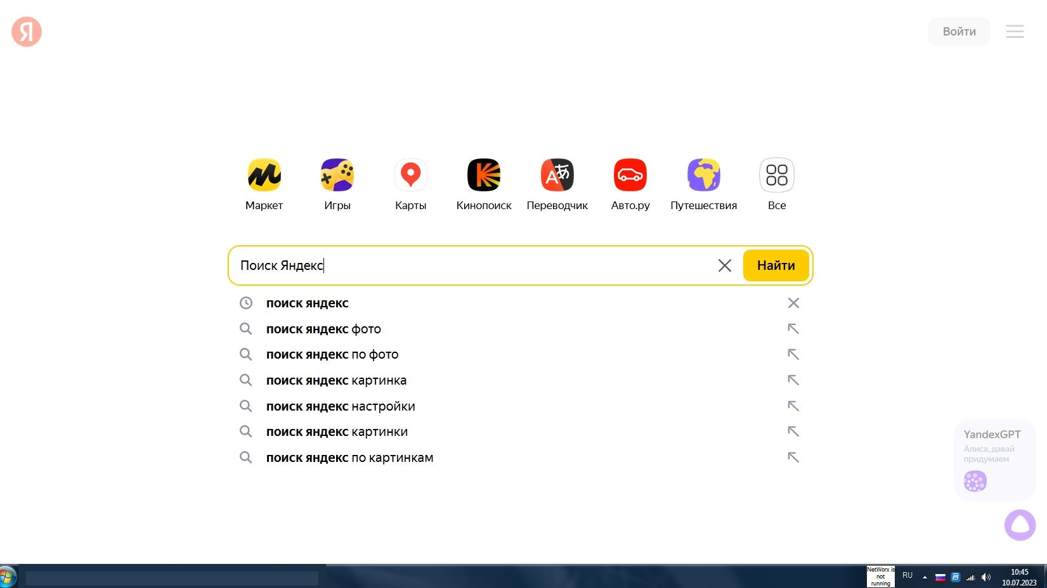Select suggestion 'поиск яндекс картинки'

[x=520, y=431]
